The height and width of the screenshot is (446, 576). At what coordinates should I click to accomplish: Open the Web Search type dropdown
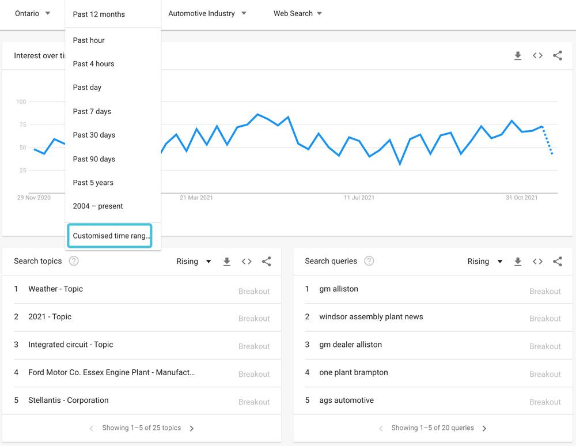[x=297, y=13]
